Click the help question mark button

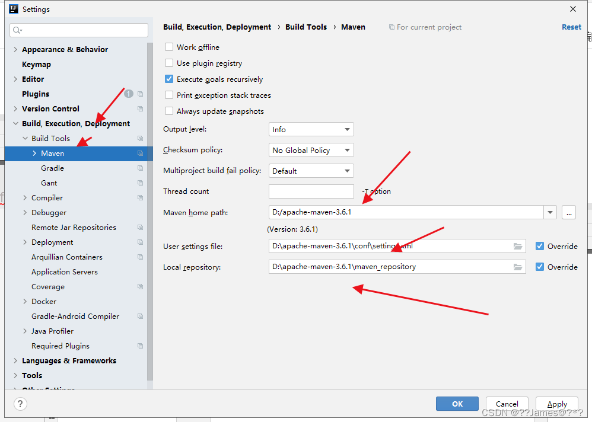pos(20,404)
